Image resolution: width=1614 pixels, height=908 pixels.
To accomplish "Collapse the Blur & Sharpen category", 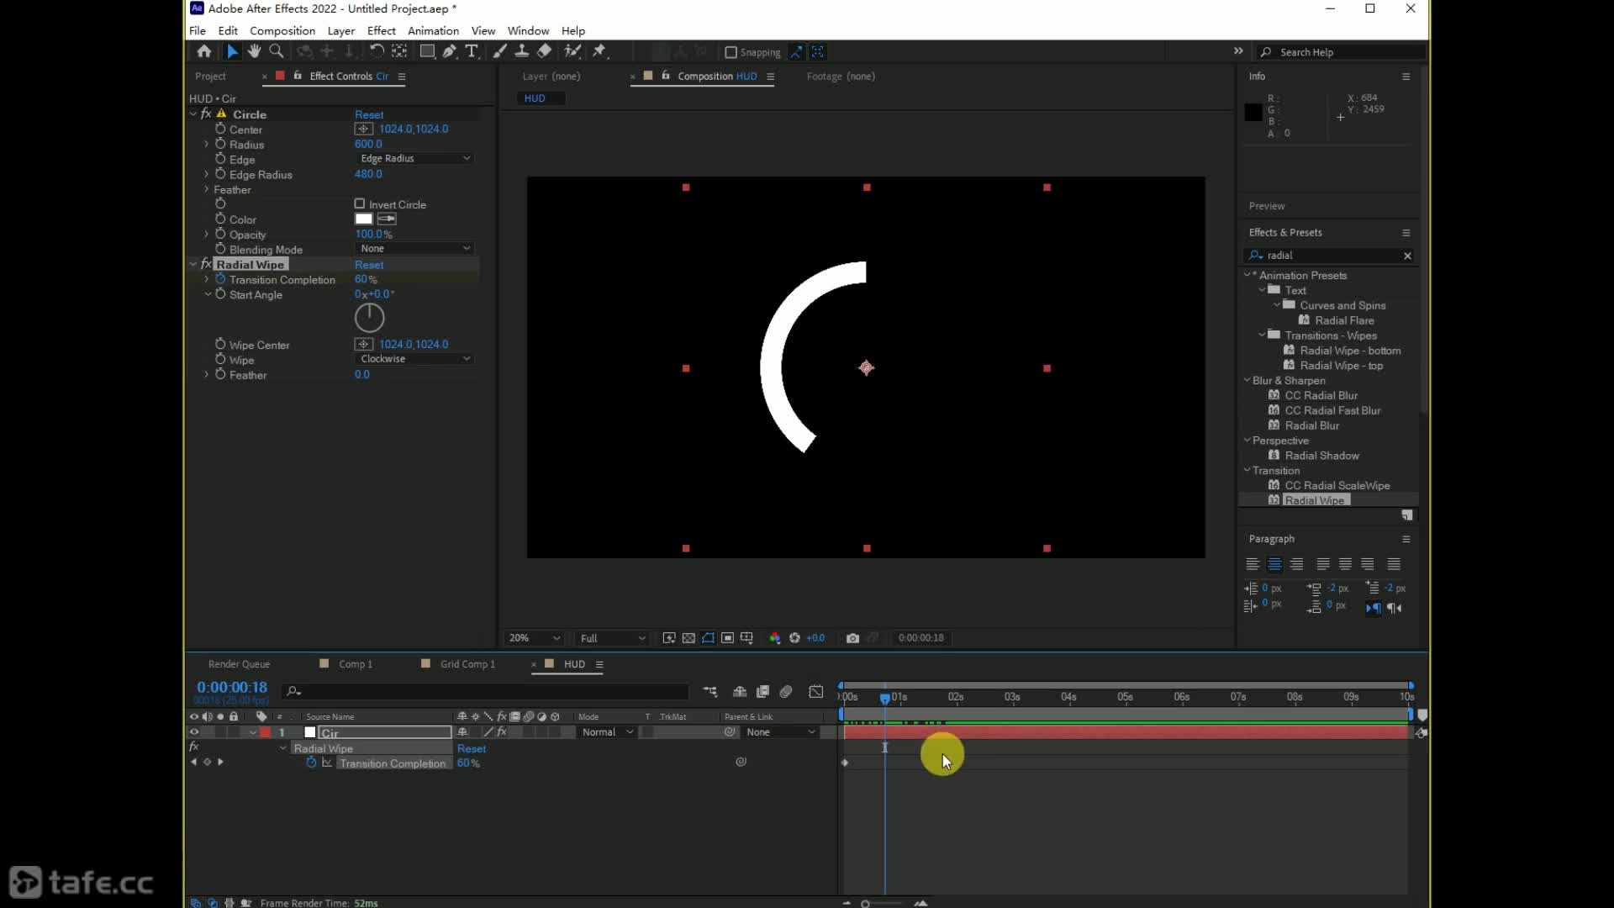I will click(x=1247, y=380).
